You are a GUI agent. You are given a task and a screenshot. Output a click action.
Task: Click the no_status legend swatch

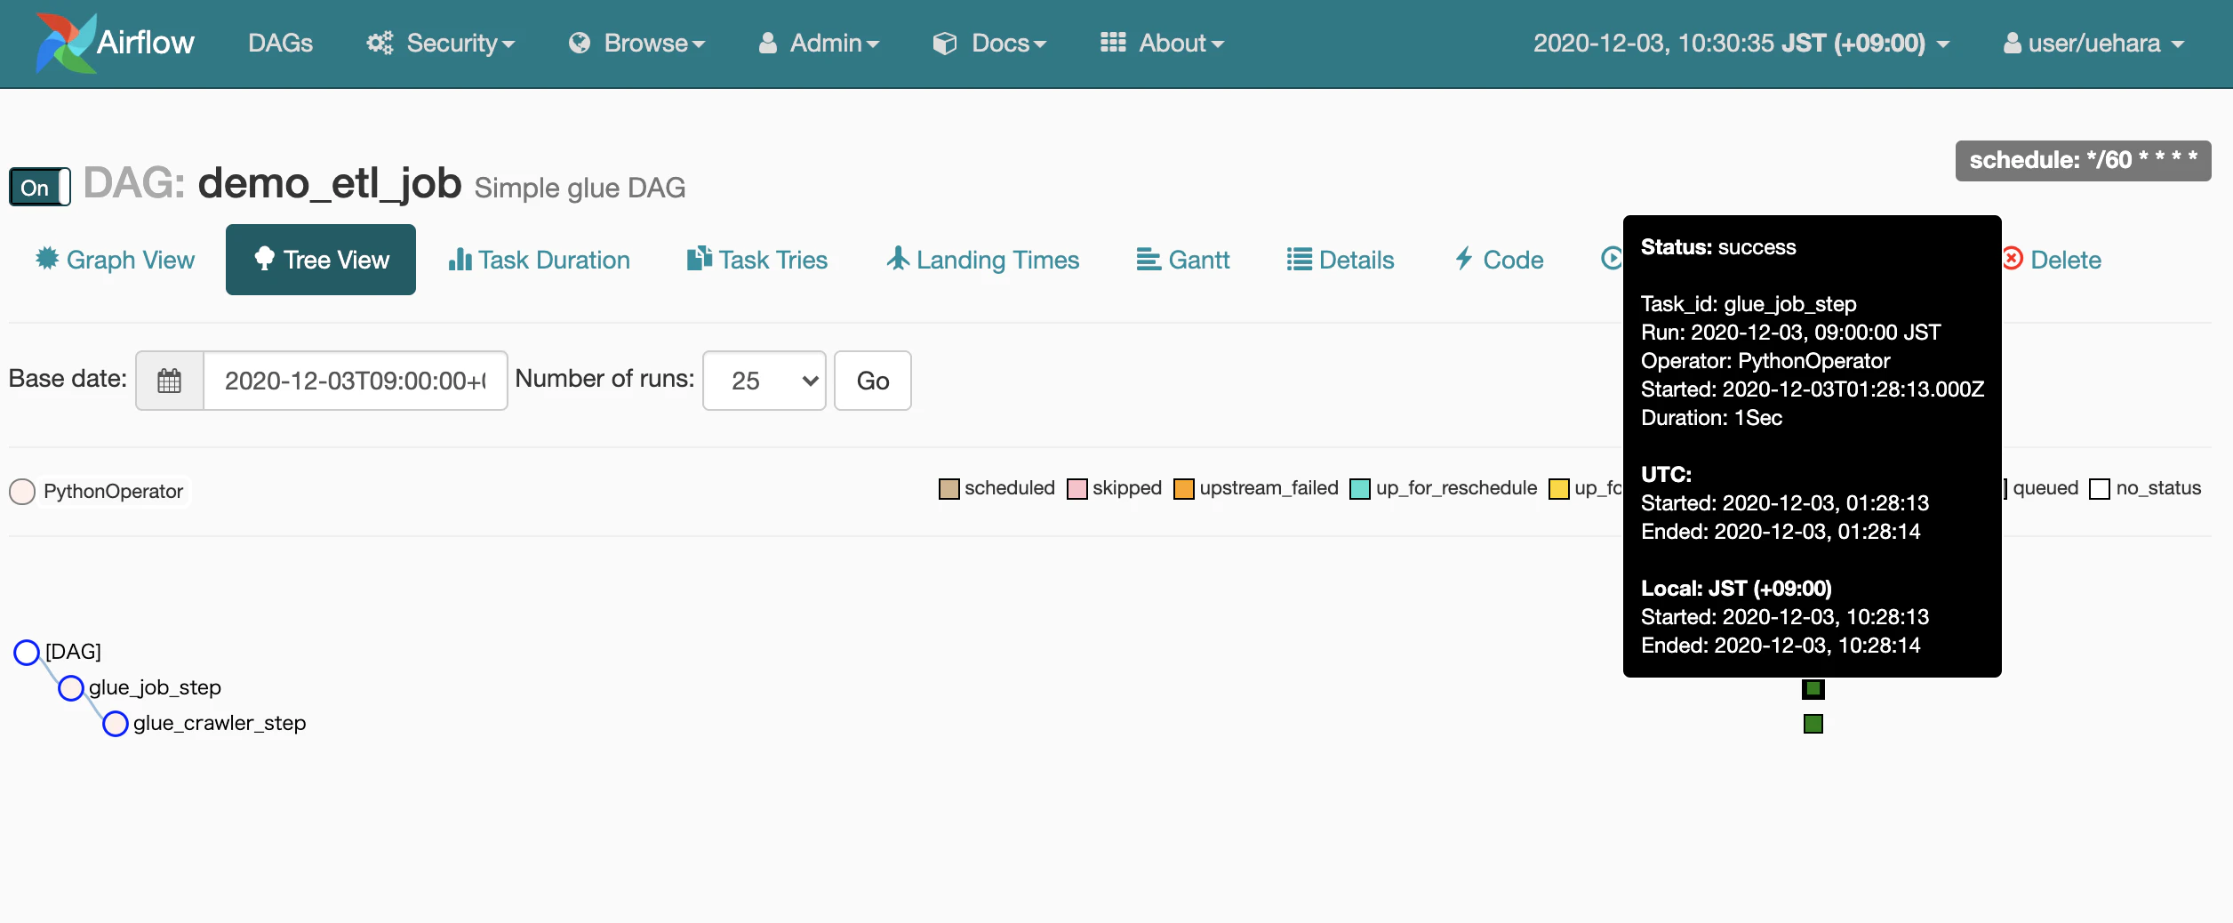click(x=2100, y=489)
